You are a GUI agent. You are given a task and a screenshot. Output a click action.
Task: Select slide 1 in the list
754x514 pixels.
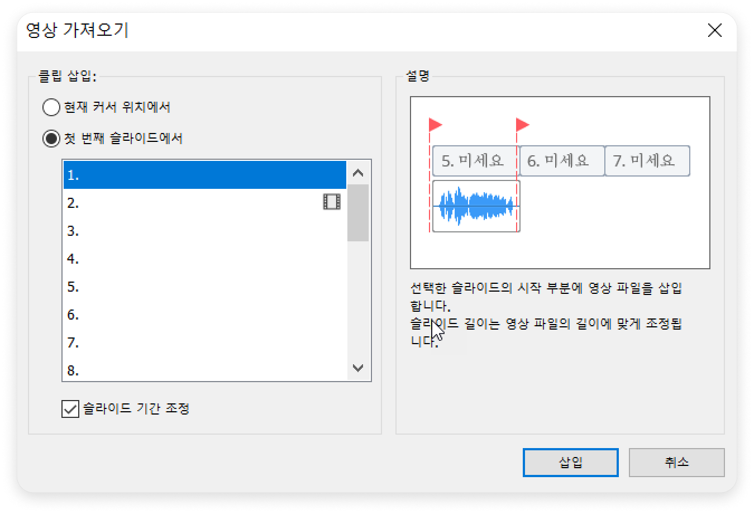click(205, 175)
